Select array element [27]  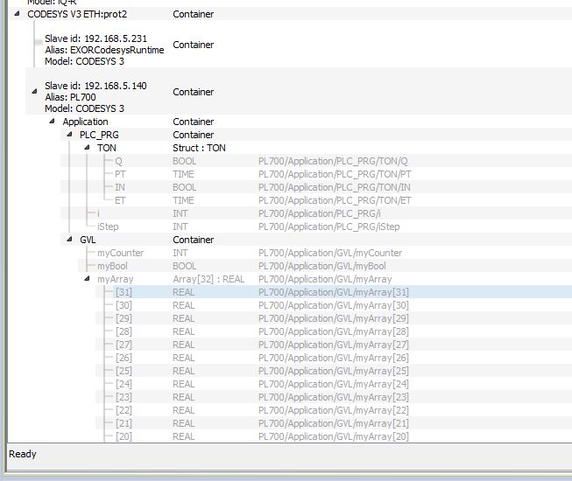pos(124,345)
